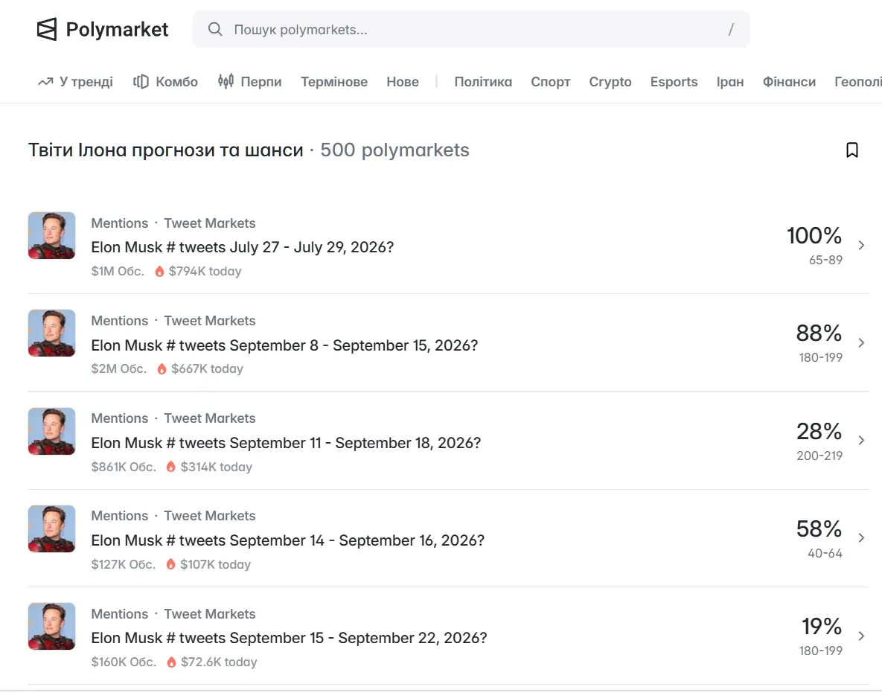The height and width of the screenshot is (693, 882).
Task: Click the 58% odds value
Action: (x=819, y=528)
